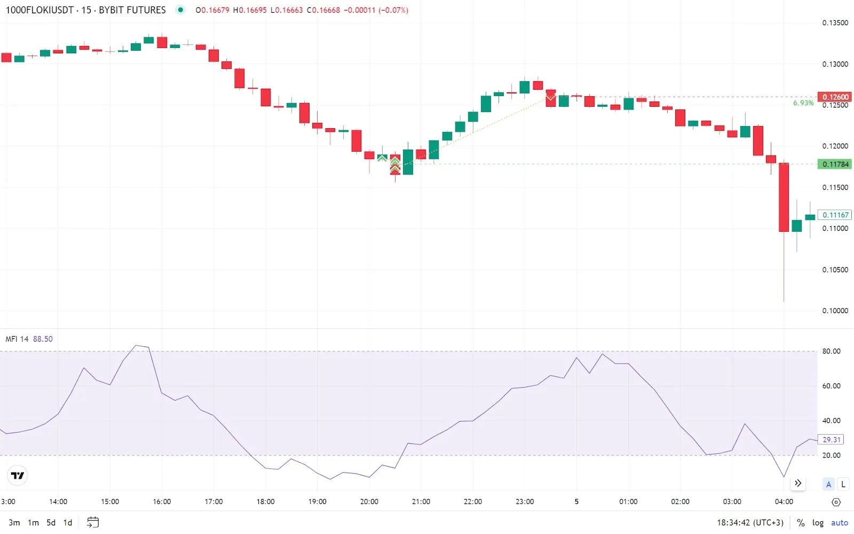Select the 3m date range
This screenshot has width=854, height=534.
(14, 523)
